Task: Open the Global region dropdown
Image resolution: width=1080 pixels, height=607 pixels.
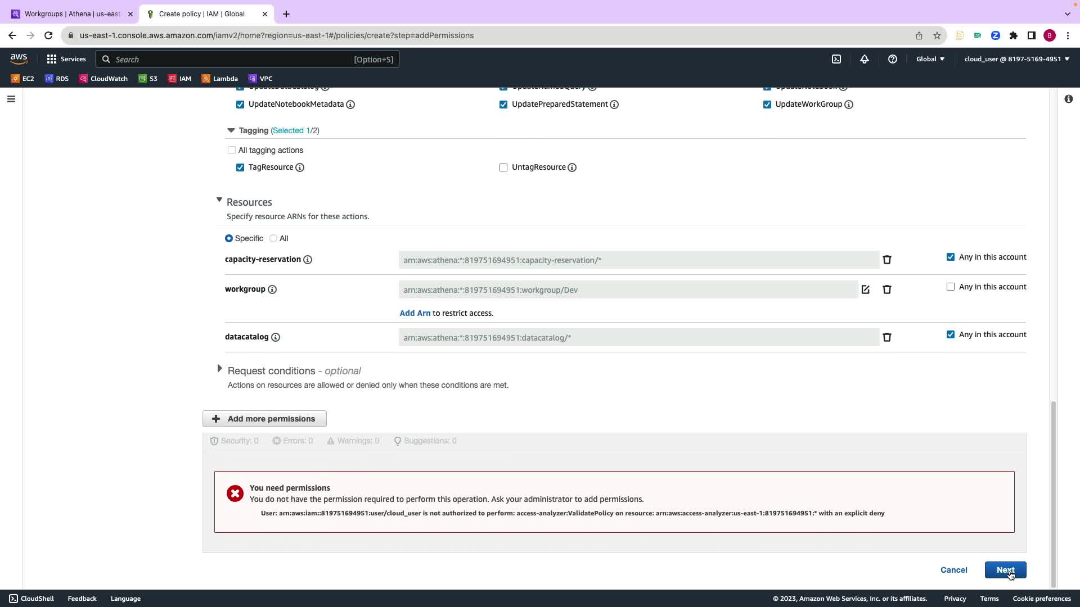Action: [x=930, y=59]
